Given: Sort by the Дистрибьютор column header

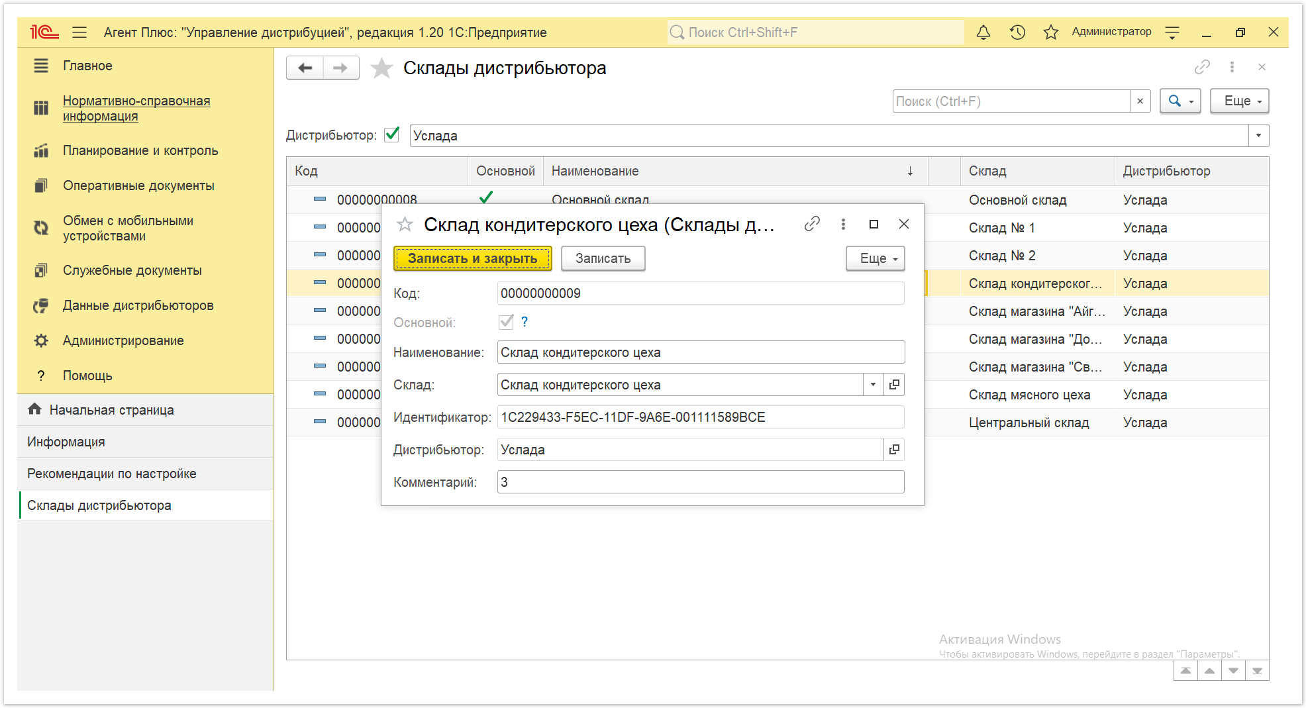Looking at the screenshot, I should (1191, 171).
